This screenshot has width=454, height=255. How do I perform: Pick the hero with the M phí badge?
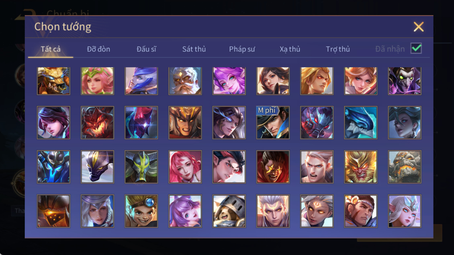pos(273,122)
